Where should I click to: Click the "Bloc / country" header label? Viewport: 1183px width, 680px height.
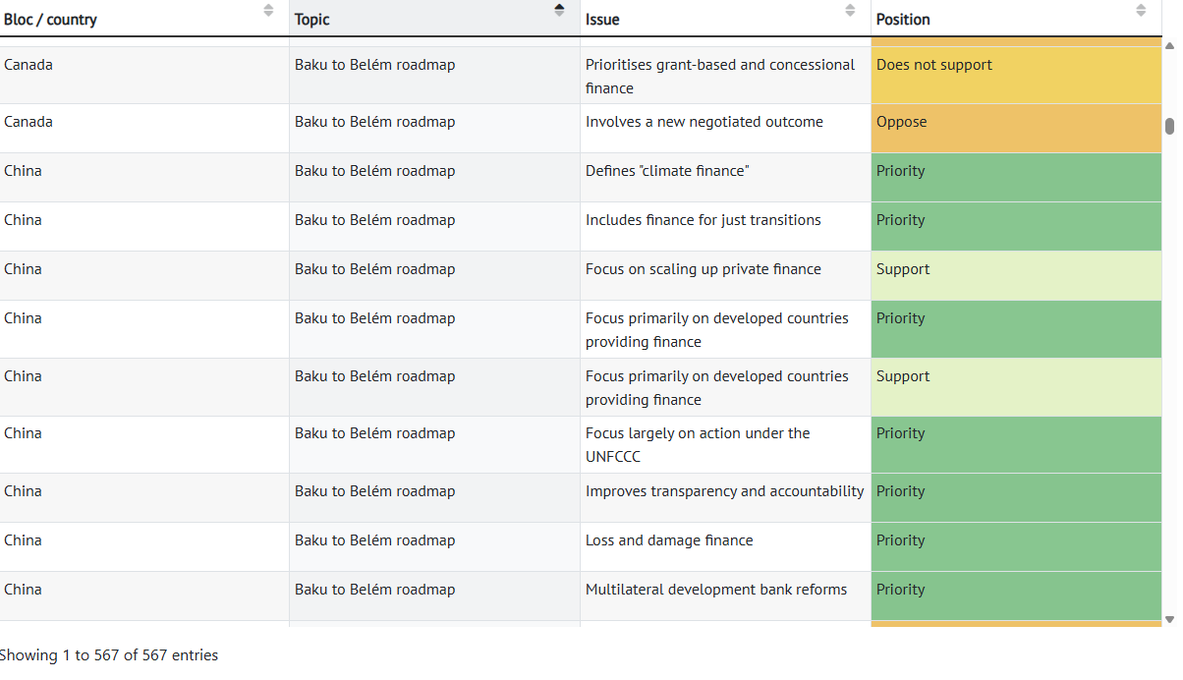[51, 20]
